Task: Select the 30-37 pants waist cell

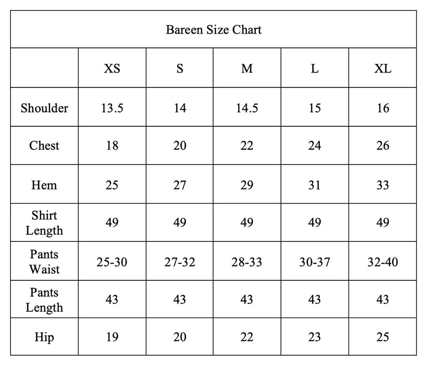Action: click(315, 262)
